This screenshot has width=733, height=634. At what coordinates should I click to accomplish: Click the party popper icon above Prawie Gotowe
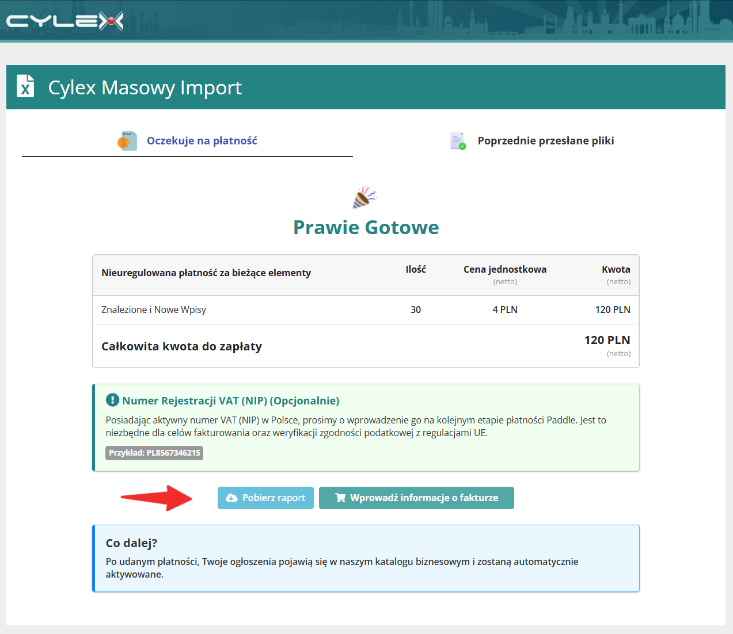click(364, 197)
